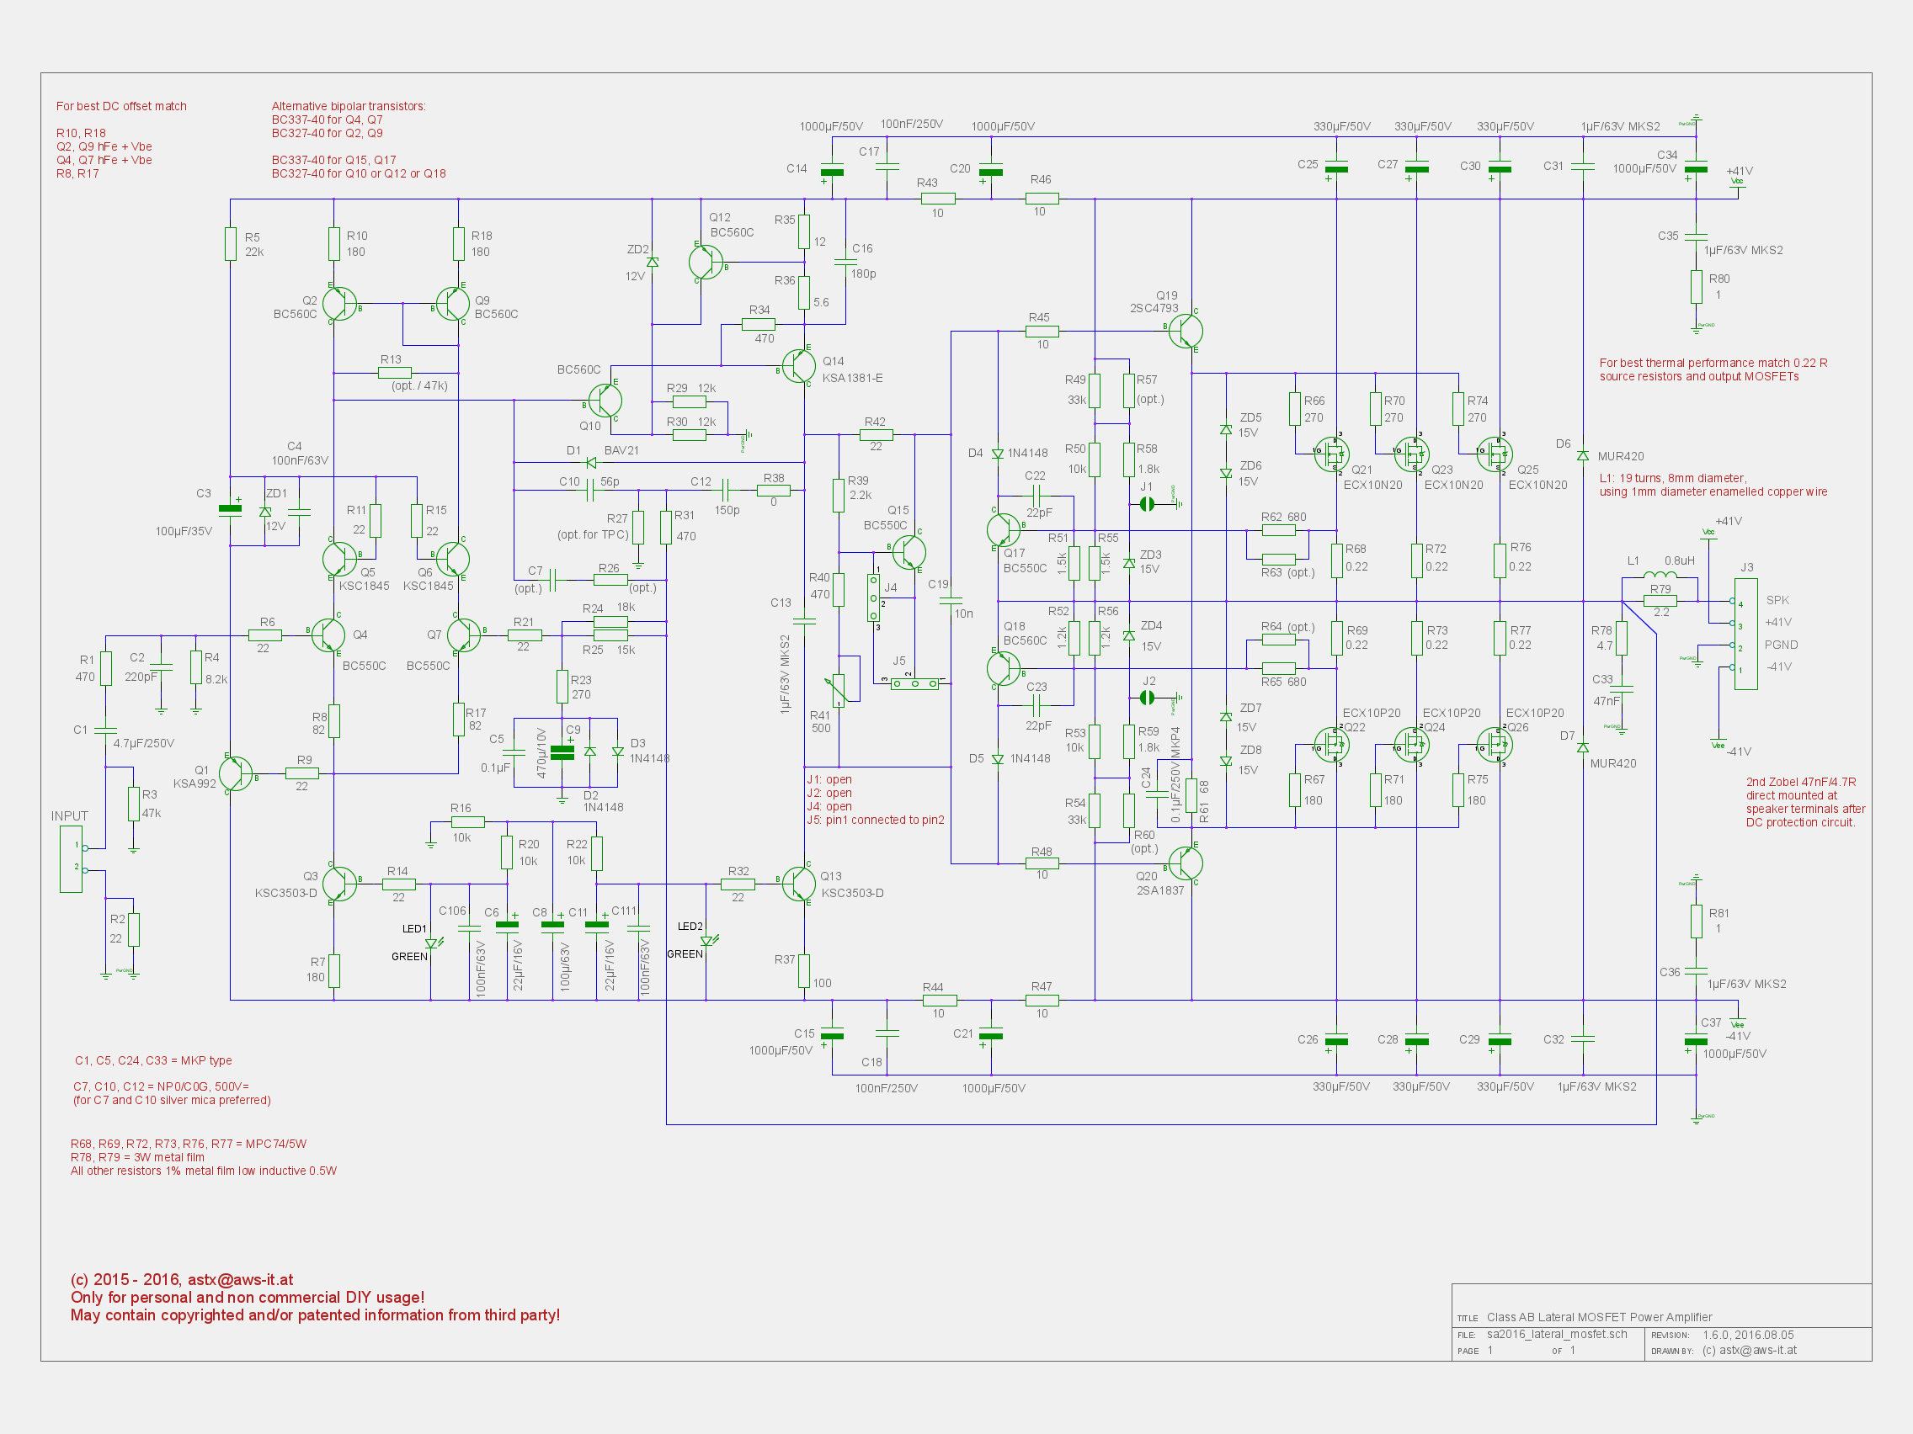Select the Q20 2SA1837 transistor symbol
Image resolution: width=1913 pixels, height=1434 pixels.
pyautogui.click(x=1186, y=863)
